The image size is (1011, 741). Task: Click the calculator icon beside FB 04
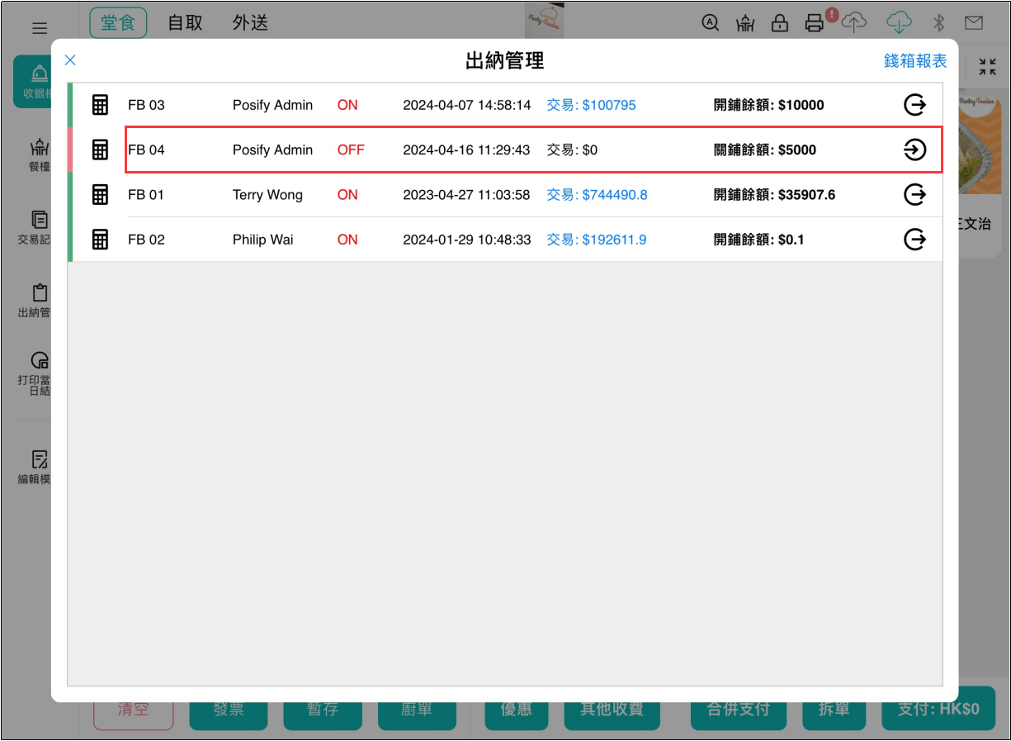click(100, 150)
